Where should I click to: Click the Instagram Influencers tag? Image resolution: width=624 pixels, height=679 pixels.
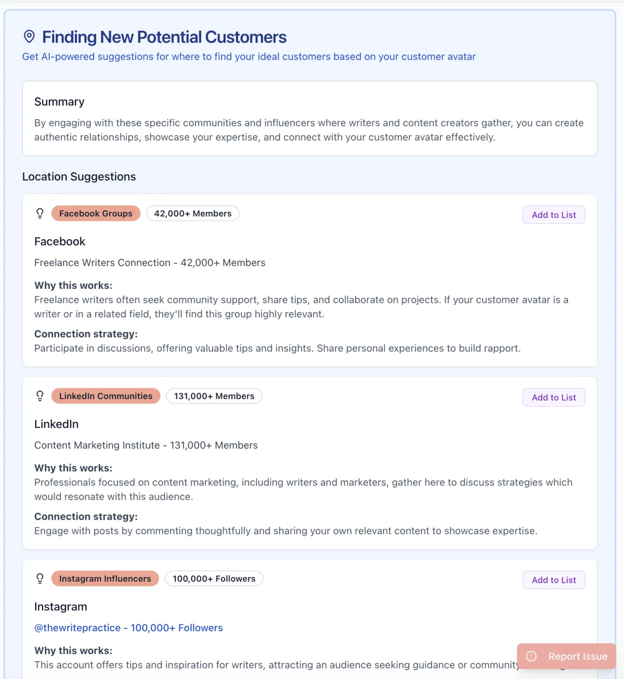(x=105, y=579)
